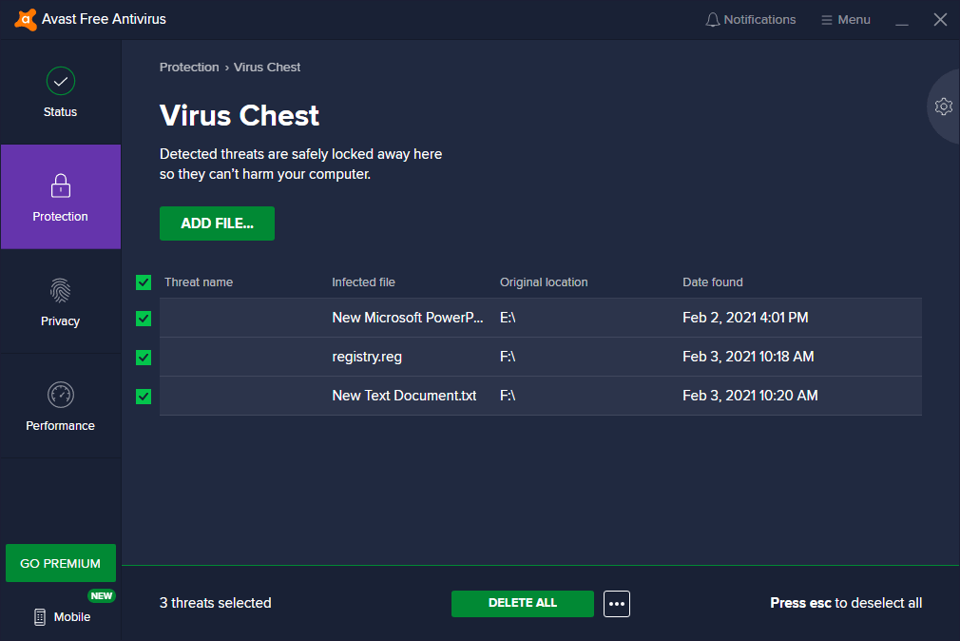
Task: Click the Feb 3, 2021 10:18 AM date
Action: click(x=748, y=357)
